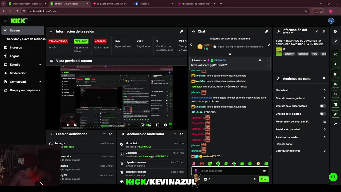Enter fullscreen on the stream preview
Viewport: 341px width, 192px height.
click(x=158, y=125)
